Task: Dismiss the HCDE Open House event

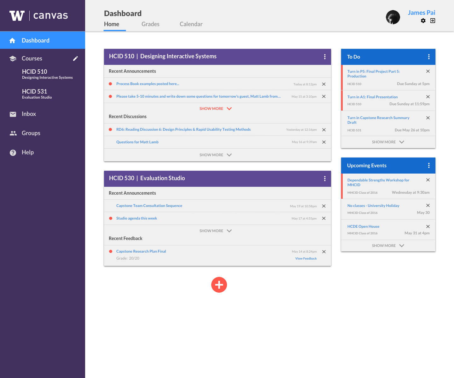Action: [428, 226]
